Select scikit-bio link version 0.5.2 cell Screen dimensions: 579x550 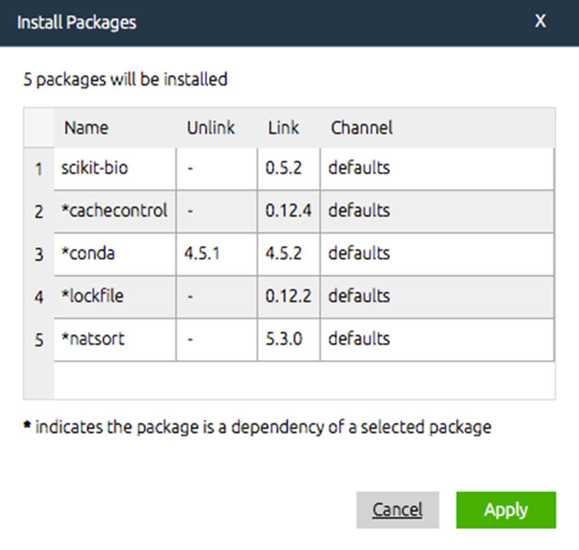click(x=289, y=169)
